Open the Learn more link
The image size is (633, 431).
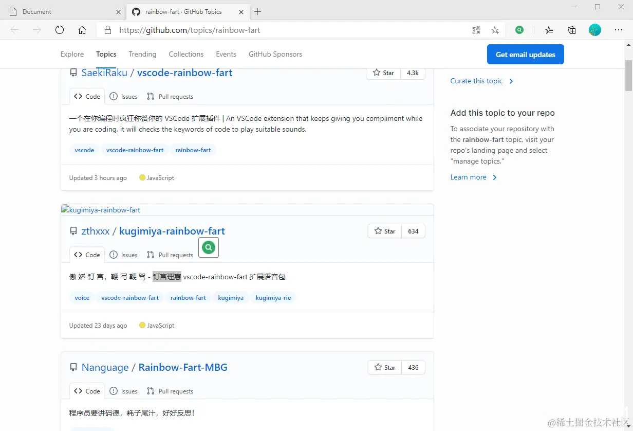[x=474, y=177]
